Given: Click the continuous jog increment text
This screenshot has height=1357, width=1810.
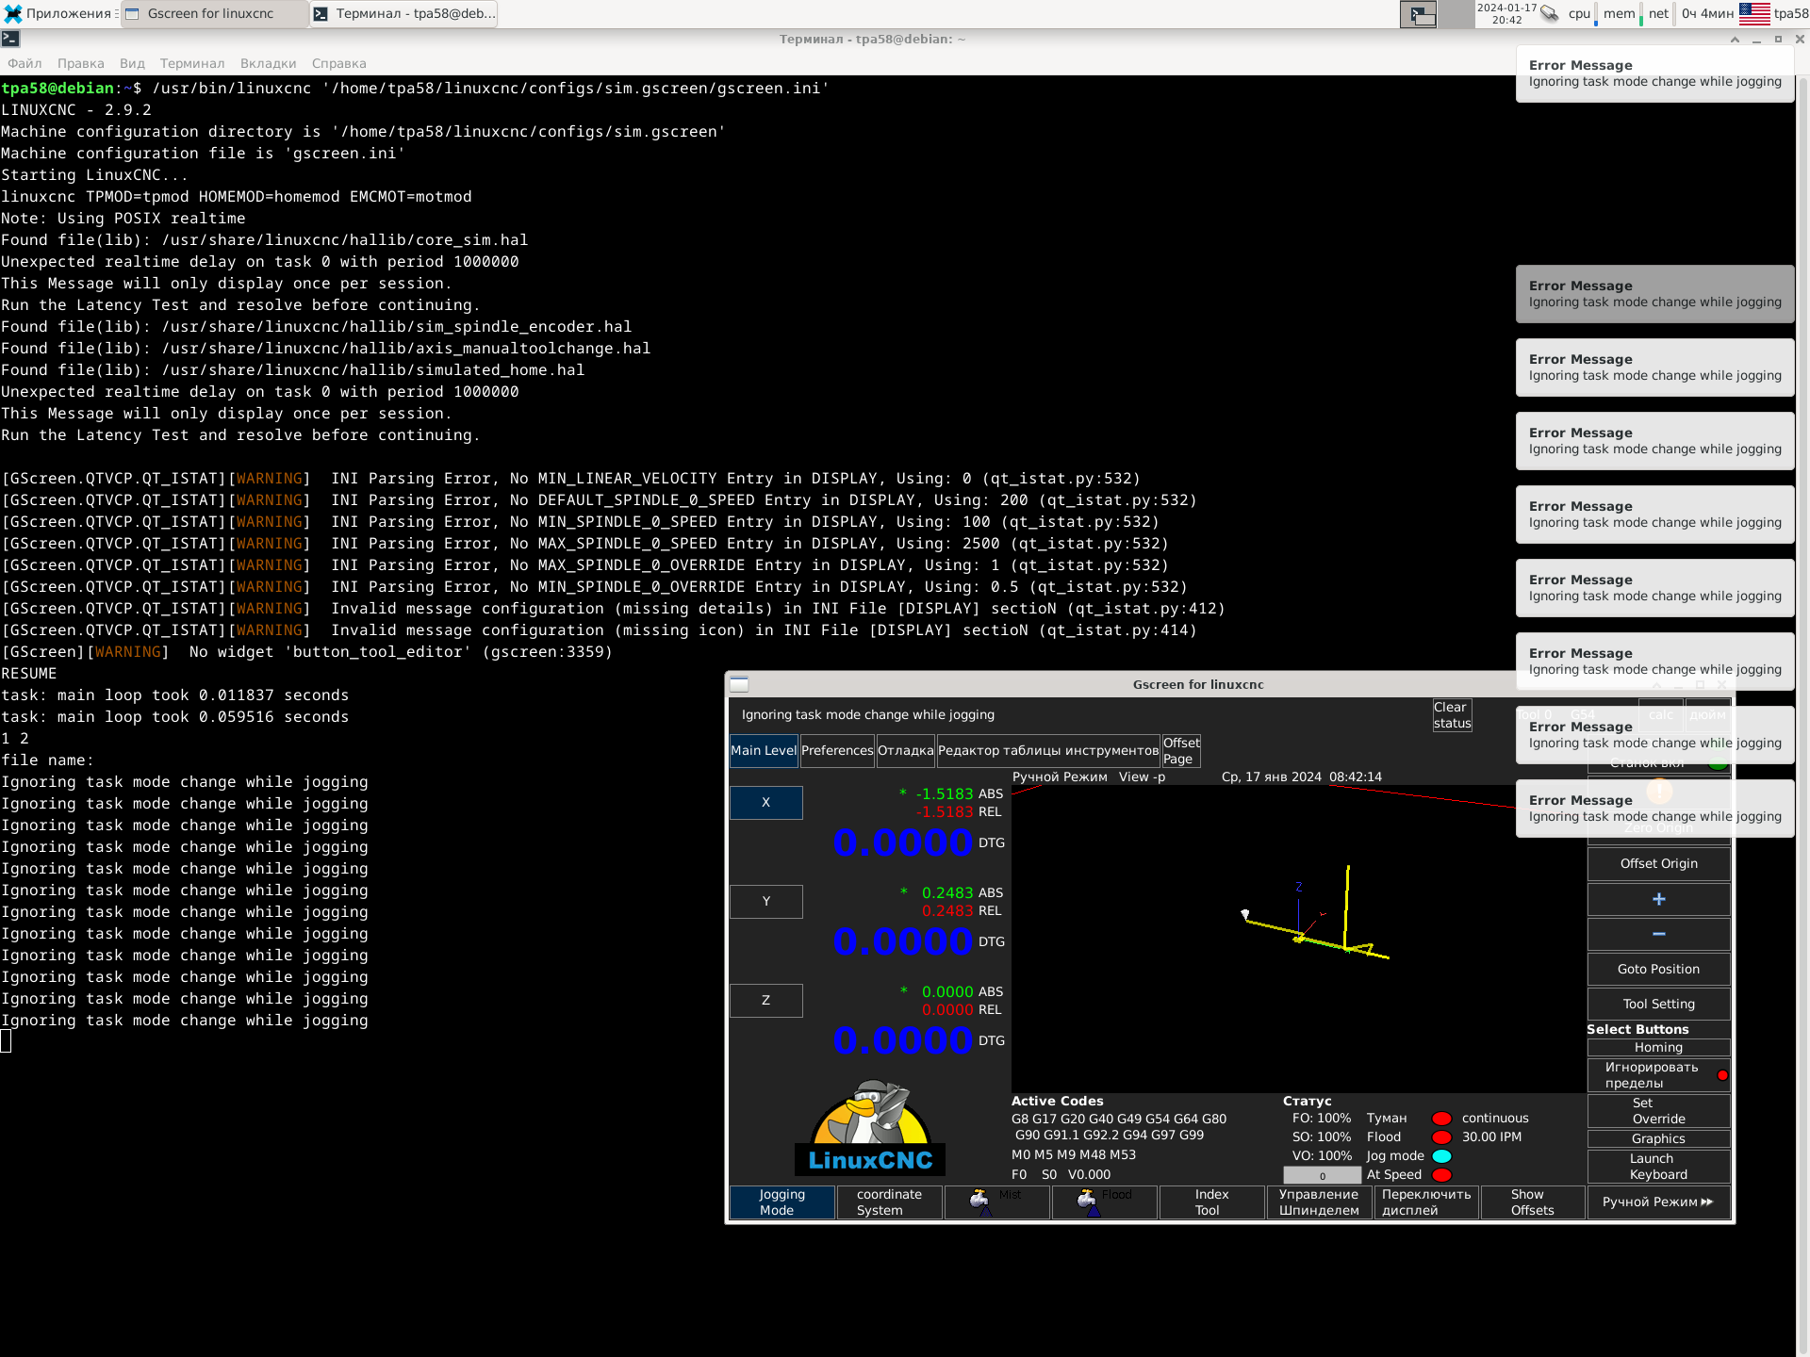Looking at the screenshot, I should 1495,1119.
